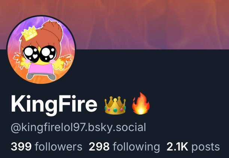Click the word "followers" in stats row
The width and height of the screenshot is (229, 158).
pos(58,147)
